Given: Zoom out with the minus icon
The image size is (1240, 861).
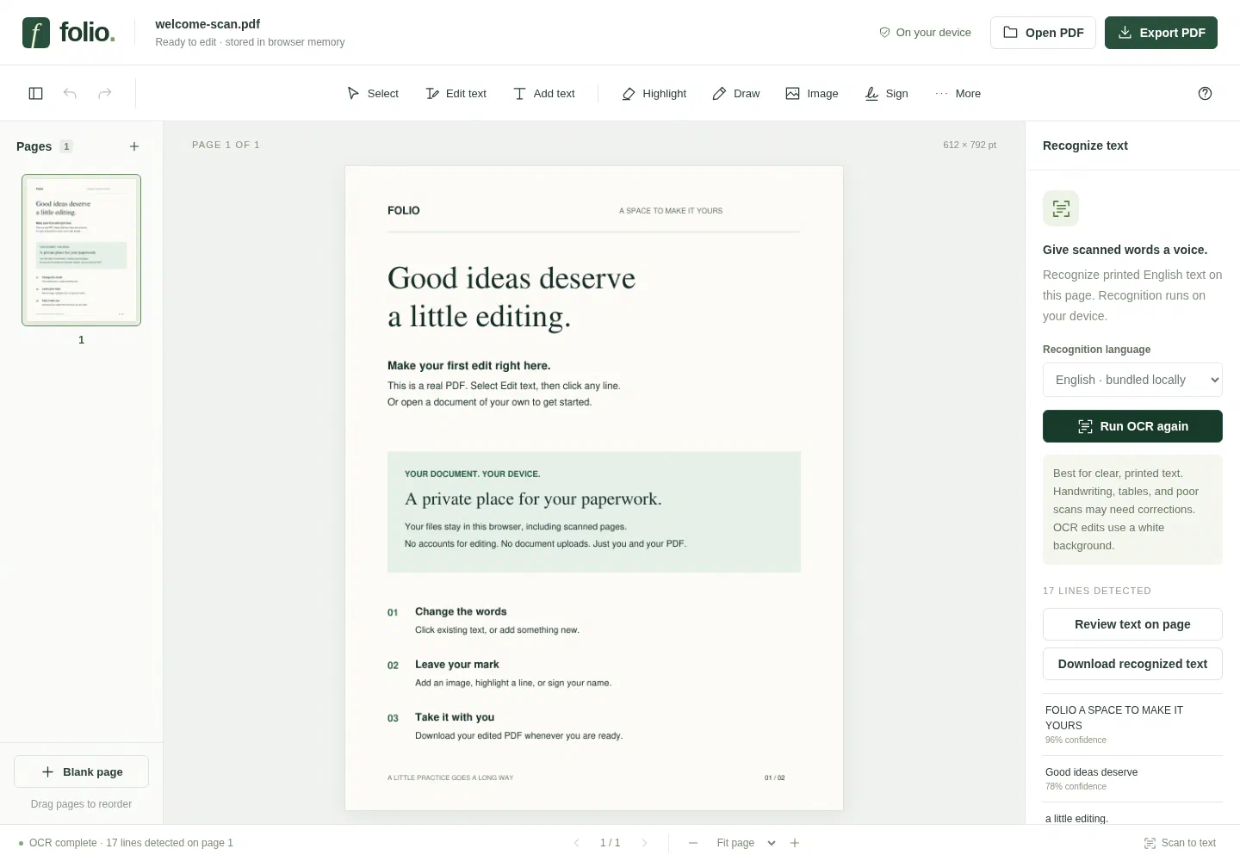Looking at the screenshot, I should point(693,843).
